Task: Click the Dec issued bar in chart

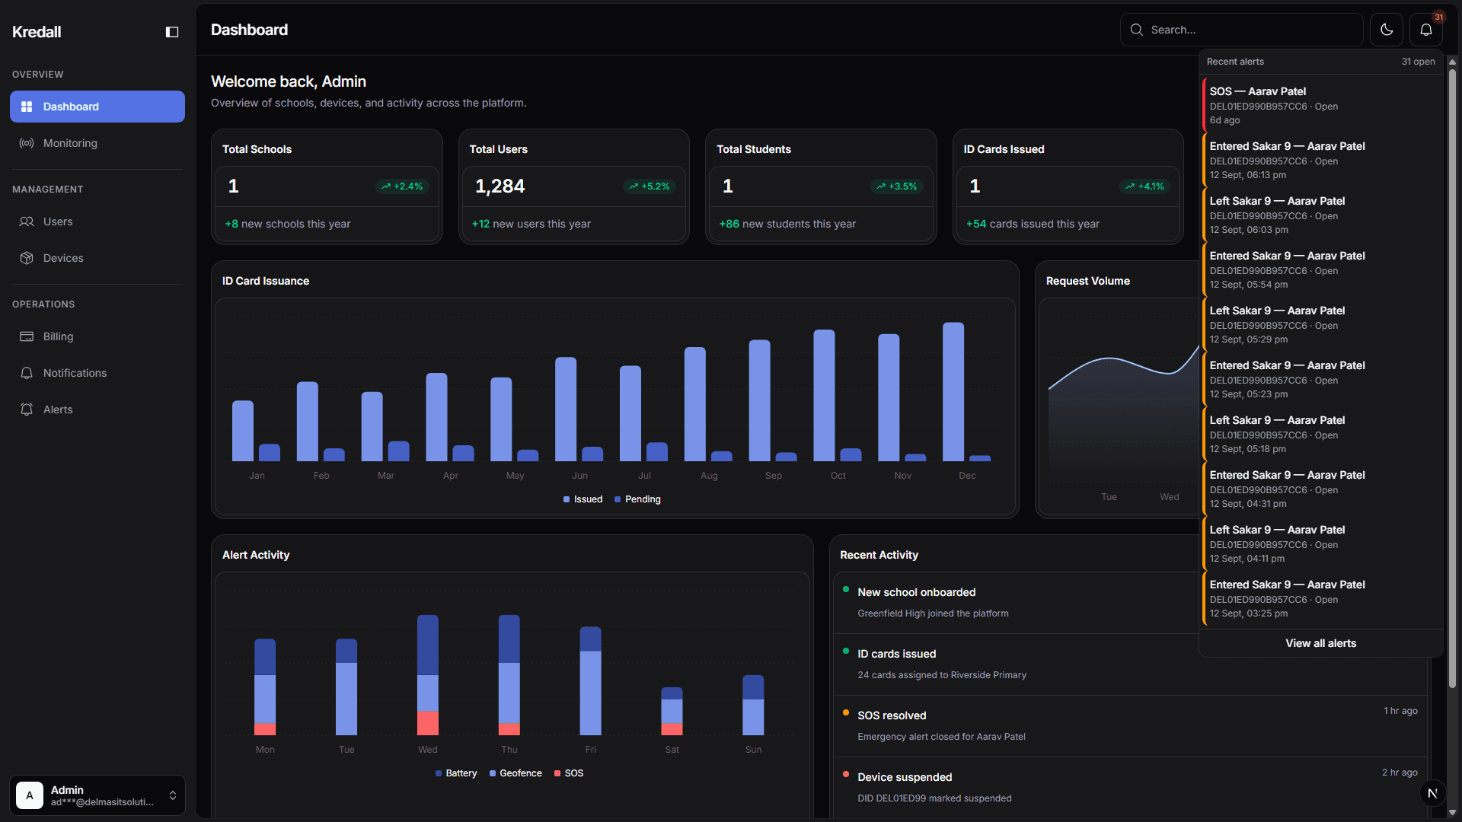Action: pyautogui.click(x=953, y=391)
